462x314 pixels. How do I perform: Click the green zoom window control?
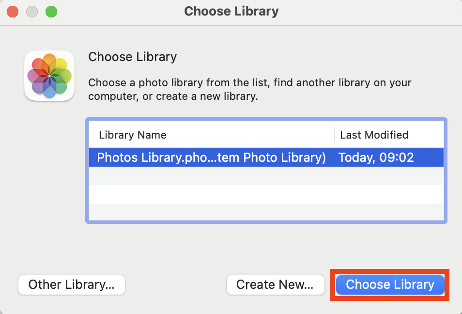coord(51,11)
